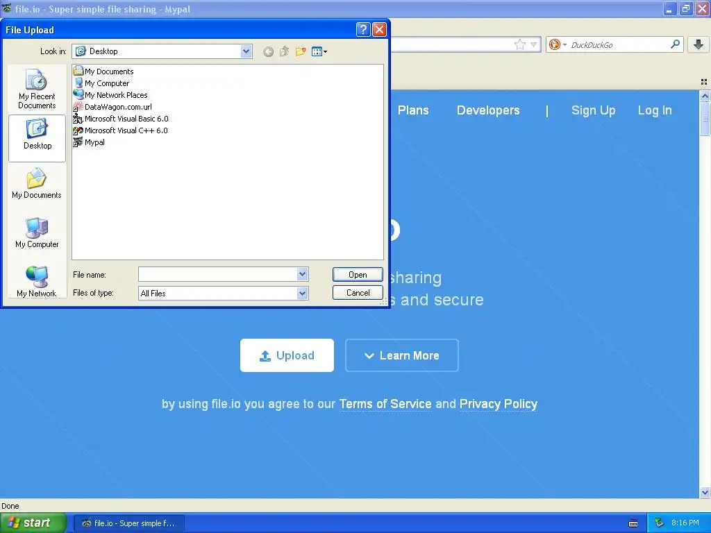Create a new folder in dialog
Screen dimensions: 711x533
coord(301,51)
